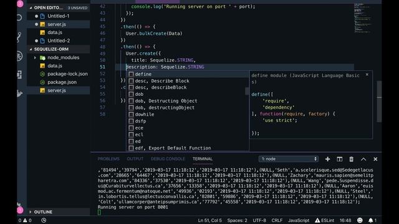Expand the node_modules folder
The image size is (399, 224).
pyautogui.click(x=35, y=58)
